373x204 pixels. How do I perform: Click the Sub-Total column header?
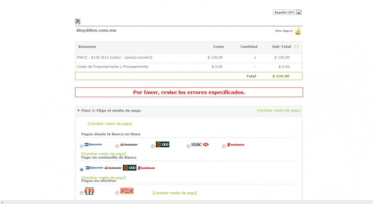coord(282,47)
